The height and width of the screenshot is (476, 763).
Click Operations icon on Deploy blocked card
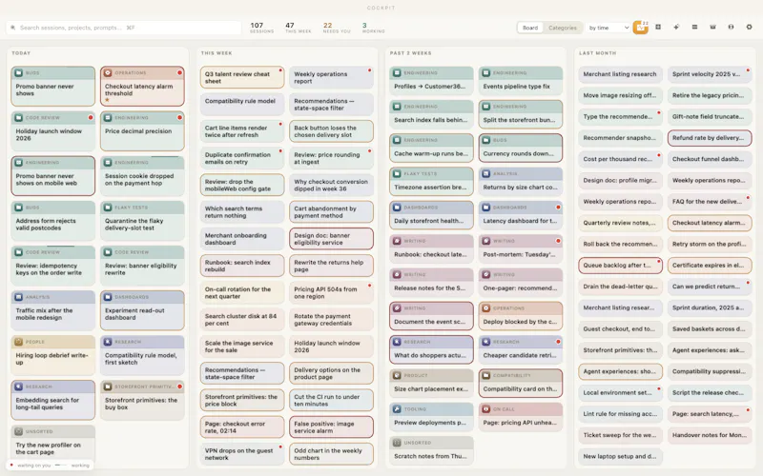(x=485, y=307)
